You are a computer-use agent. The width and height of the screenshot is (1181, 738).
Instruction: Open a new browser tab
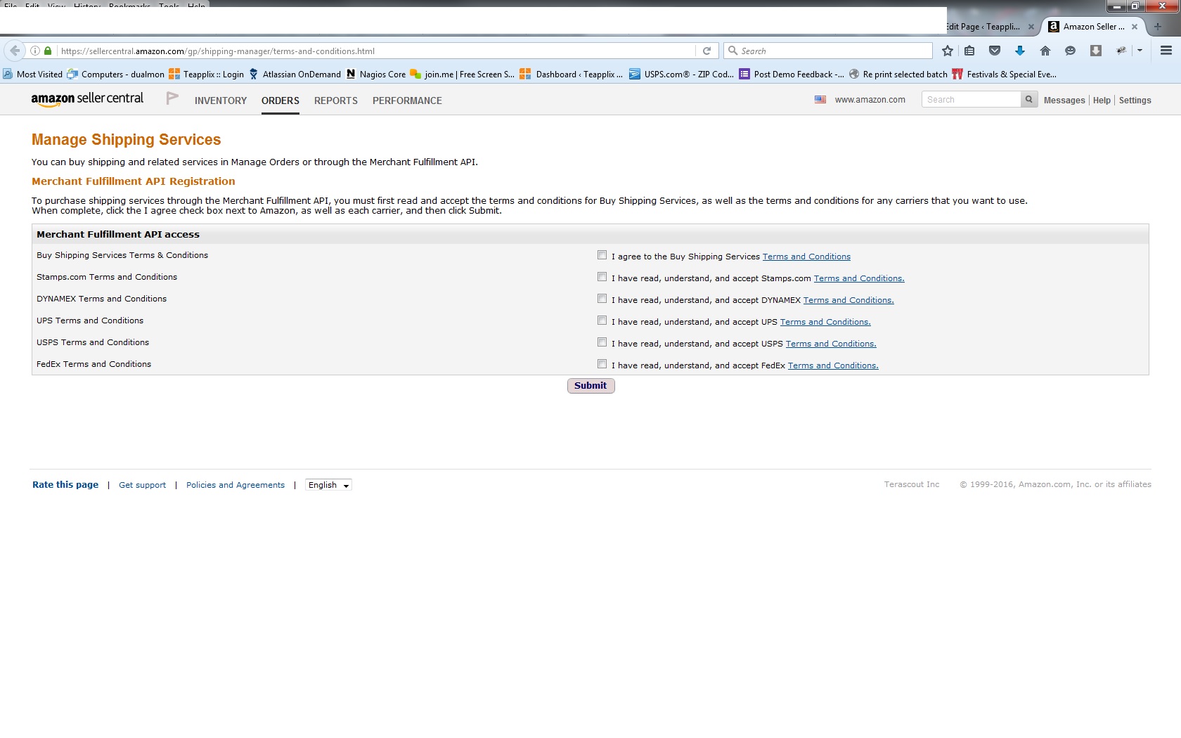[x=1158, y=27]
